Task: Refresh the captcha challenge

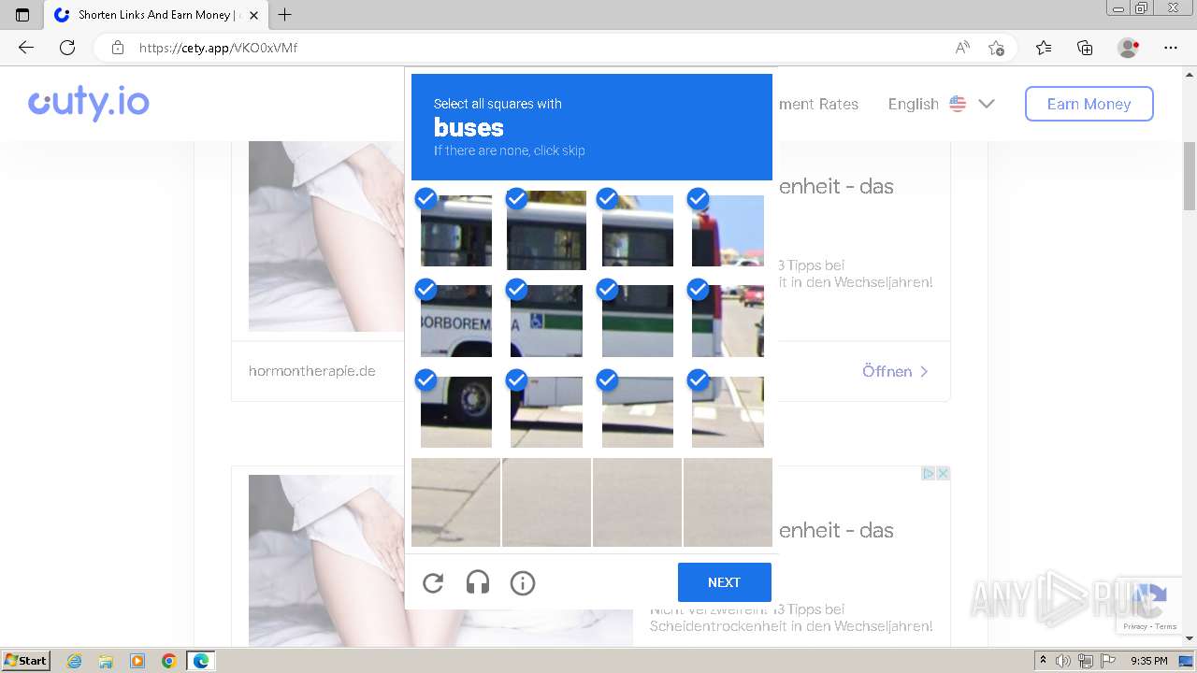Action: (433, 583)
